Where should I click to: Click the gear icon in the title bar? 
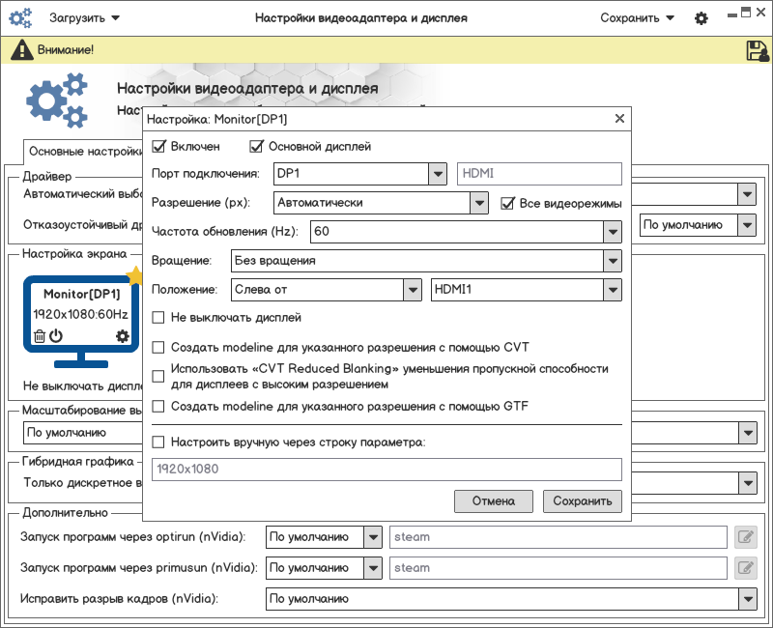(x=701, y=18)
